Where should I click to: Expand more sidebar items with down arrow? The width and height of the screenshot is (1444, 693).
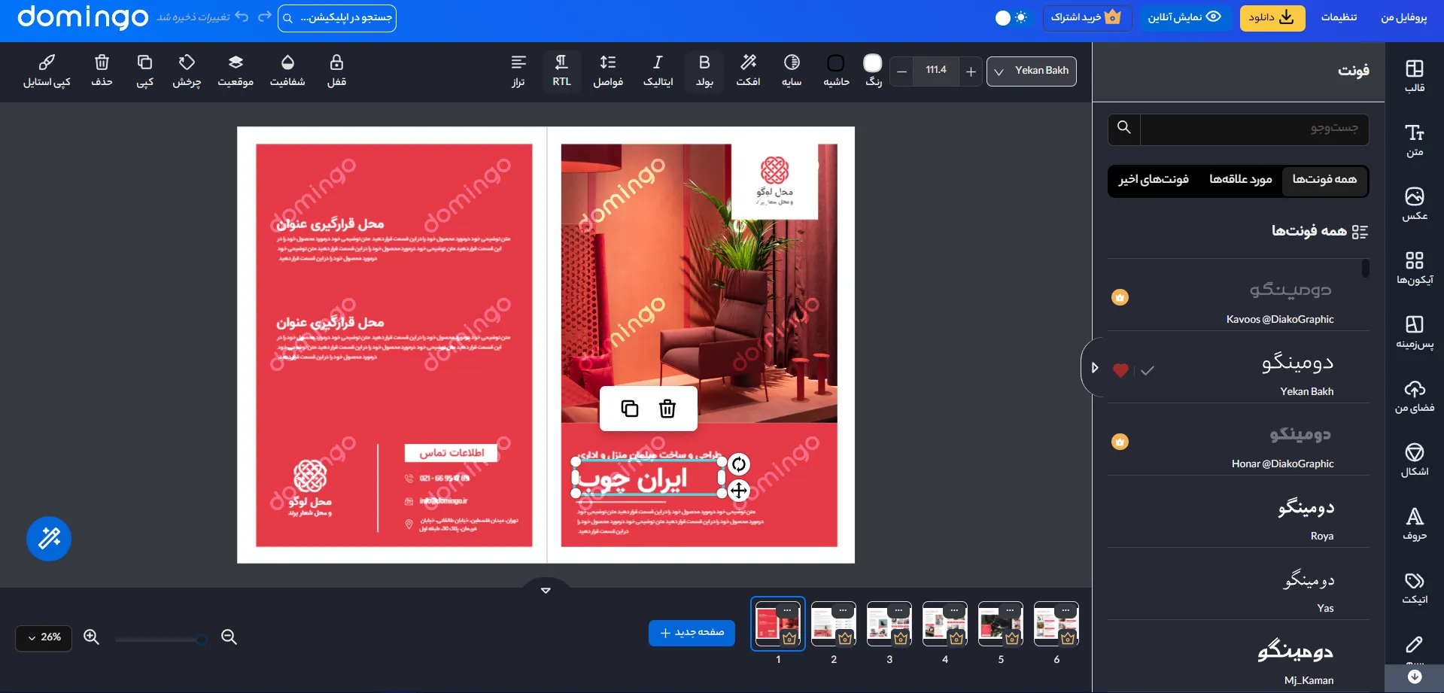click(x=1414, y=676)
